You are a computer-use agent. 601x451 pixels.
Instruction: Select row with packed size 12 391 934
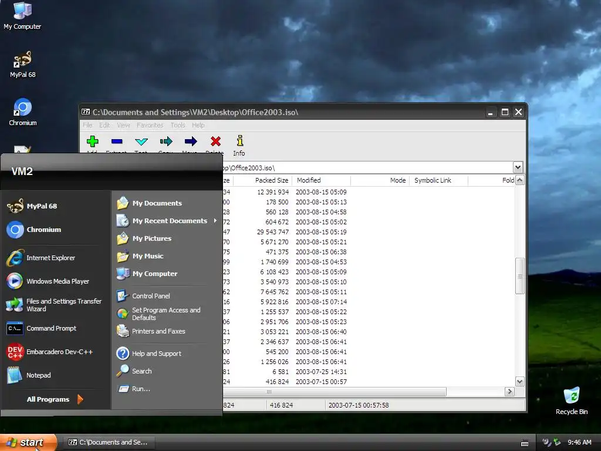369,192
